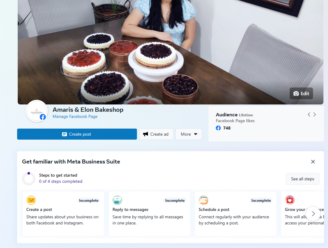Click the bakeshop profile picture
The image size is (328, 248).
[x=36, y=111]
